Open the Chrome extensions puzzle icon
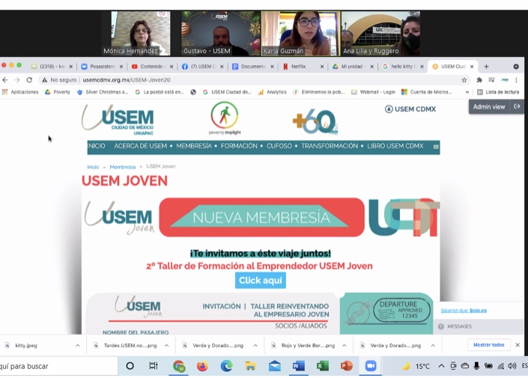Viewport: 528px width, 378px height. pyautogui.click(x=479, y=80)
